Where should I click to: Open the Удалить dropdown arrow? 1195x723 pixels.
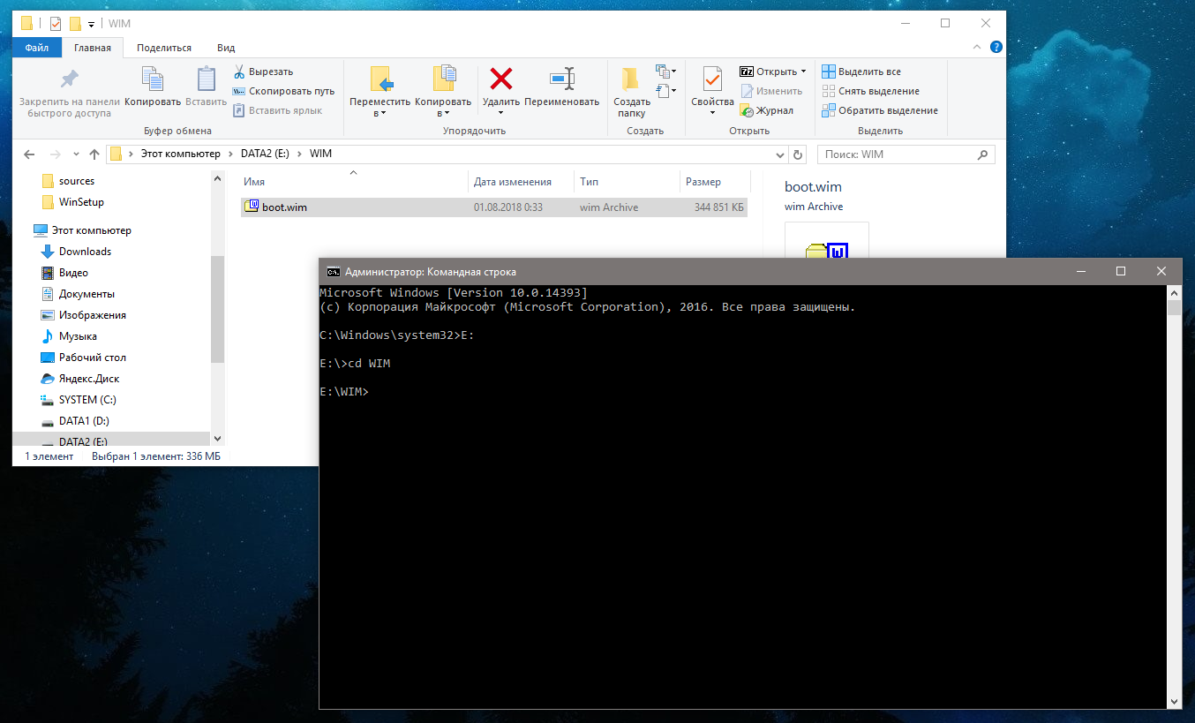click(500, 113)
